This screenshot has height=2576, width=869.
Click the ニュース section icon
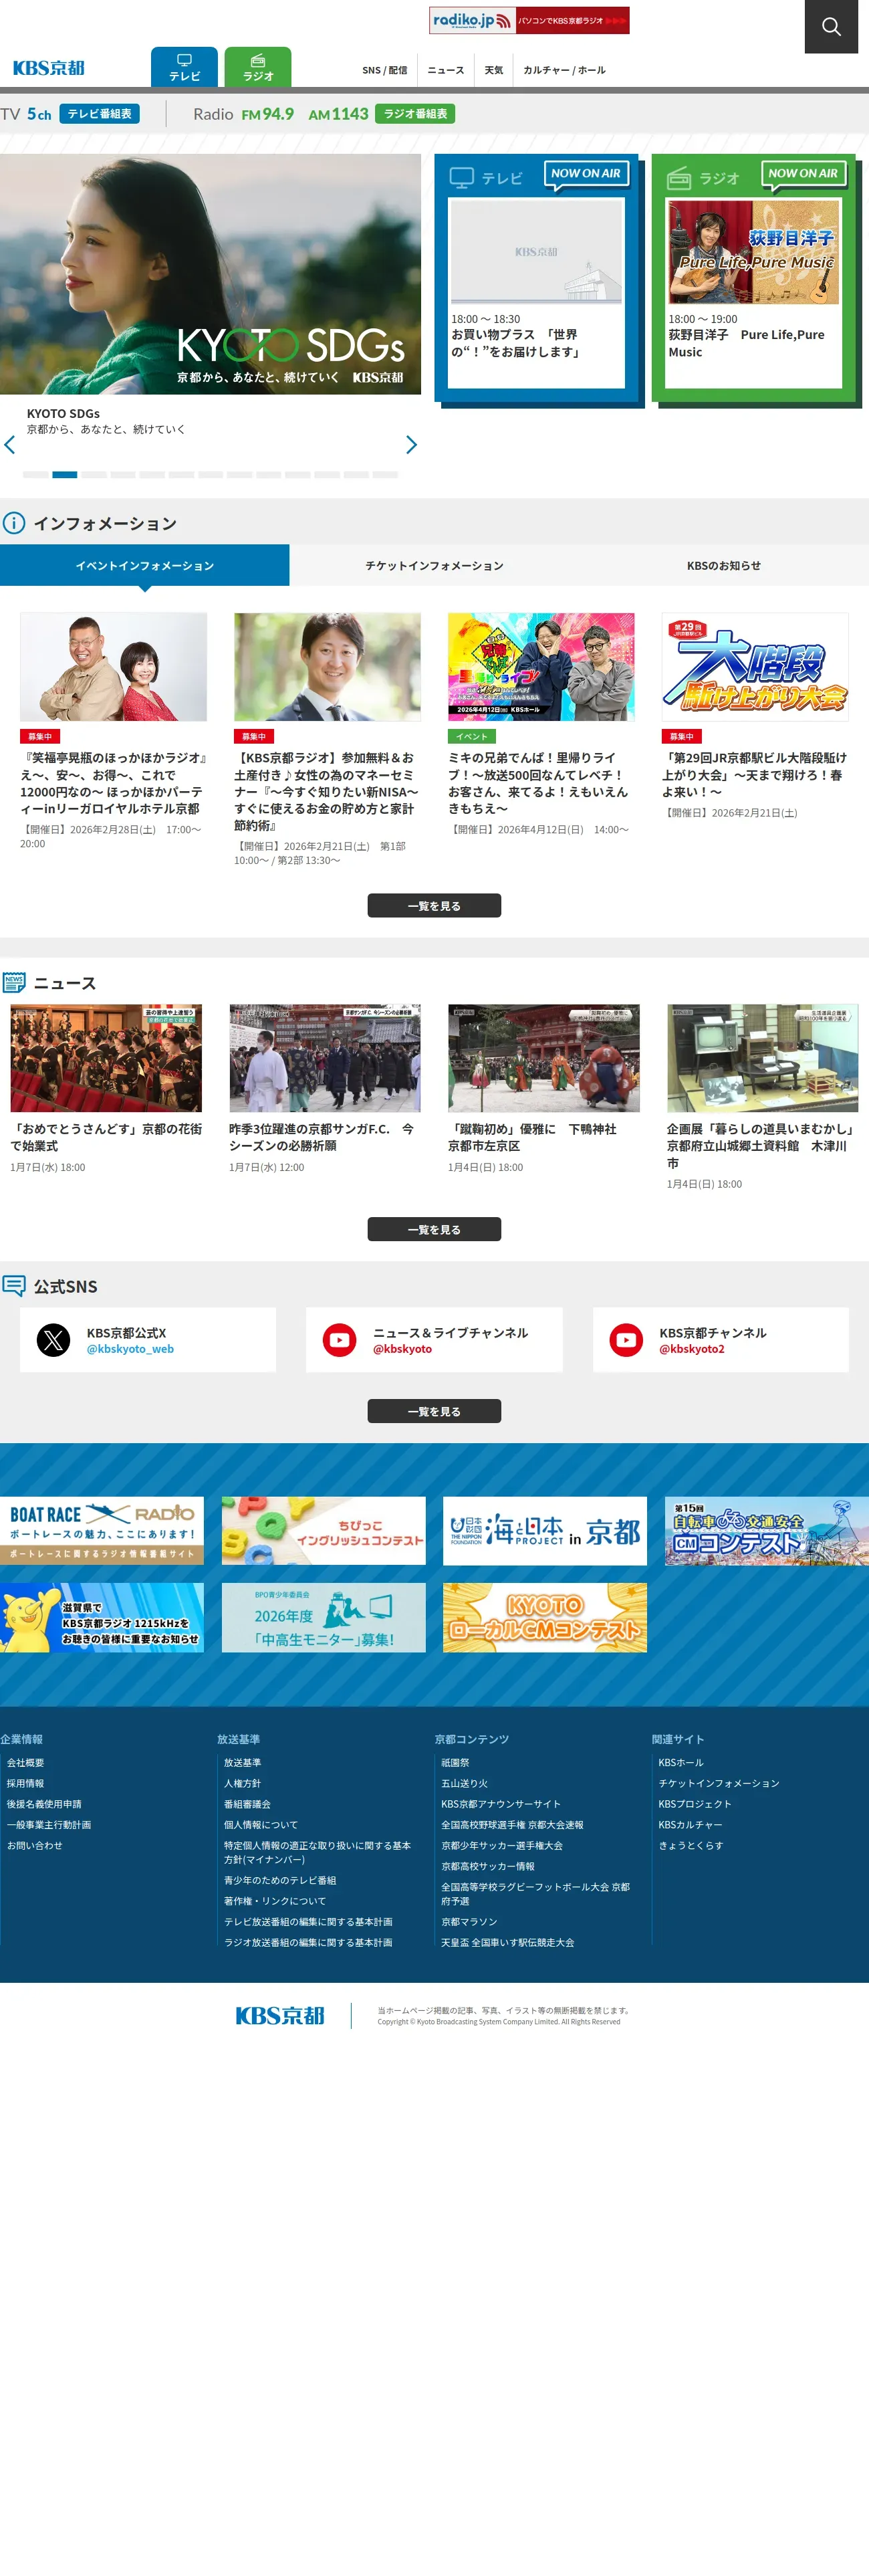click(x=13, y=983)
